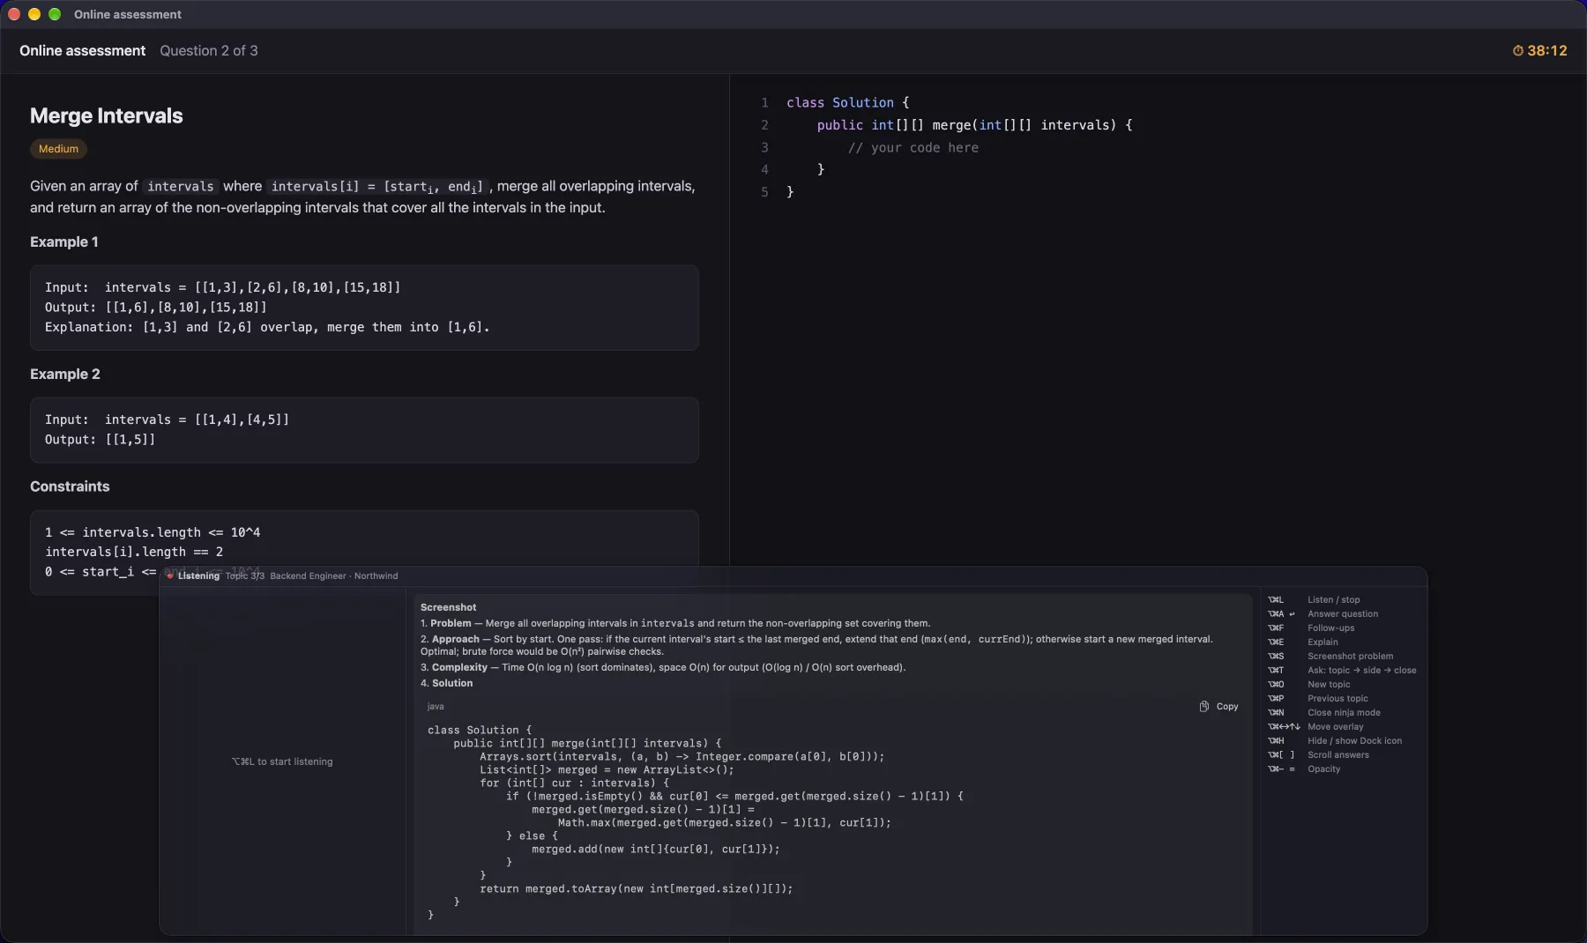Click the green macOS fullscreen window button
1587x943 pixels.
(55, 14)
